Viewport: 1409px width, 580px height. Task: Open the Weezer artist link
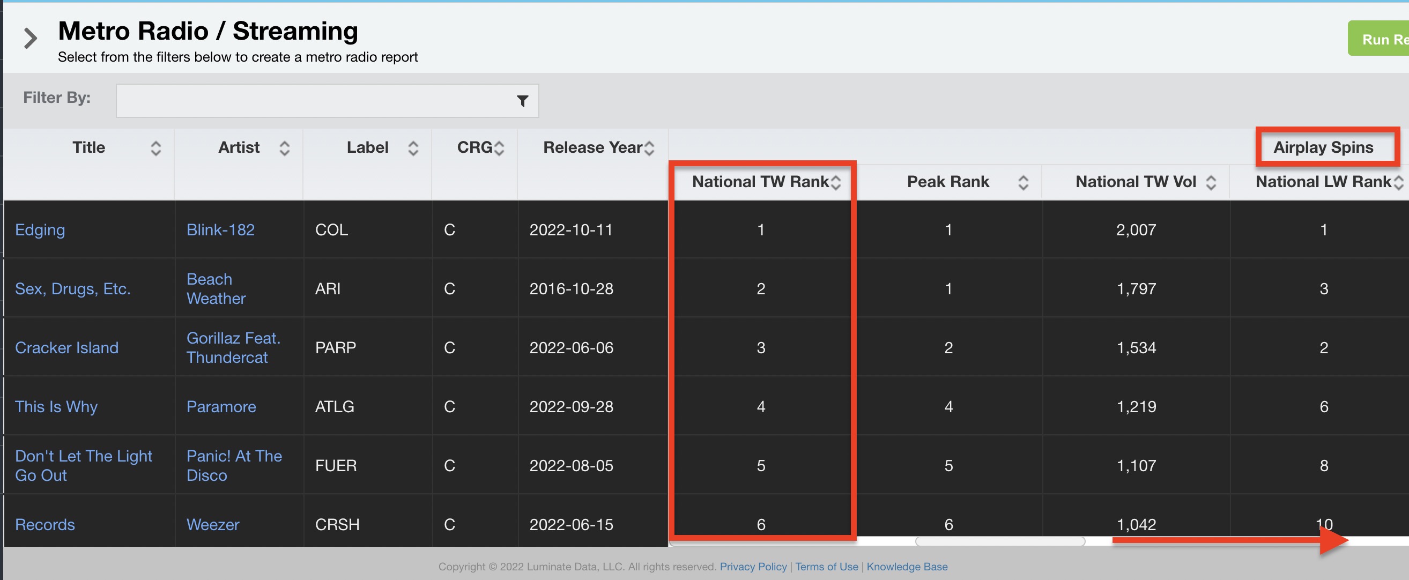(x=213, y=525)
